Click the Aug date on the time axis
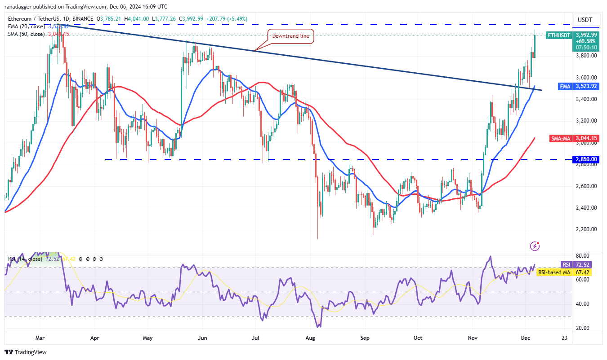Viewport: 607px width, 360px height. pyautogui.click(x=311, y=338)
